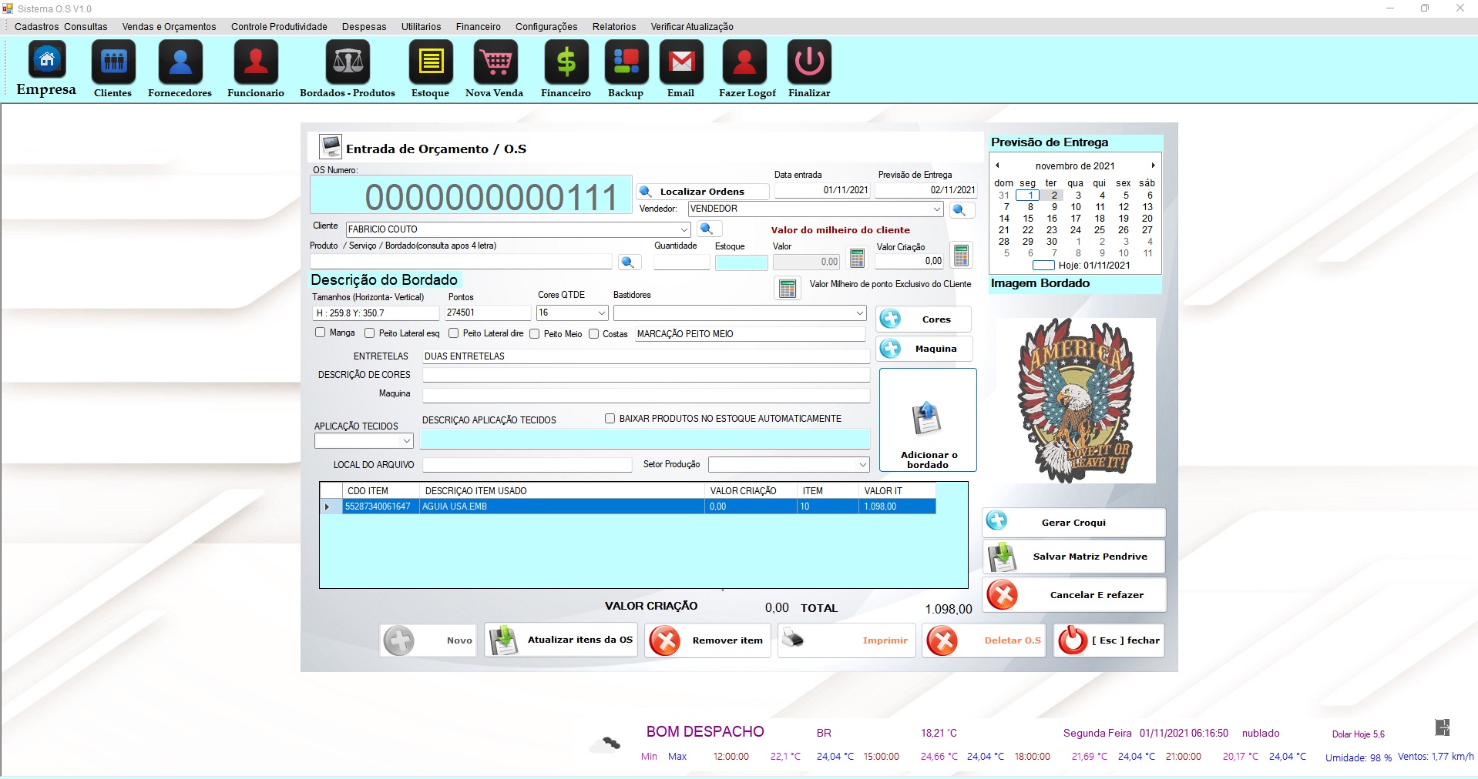Viewport: 1478px width, 779px height.
Task: Open the Vendas e Orçamentos menu
Action: (169, 27)
